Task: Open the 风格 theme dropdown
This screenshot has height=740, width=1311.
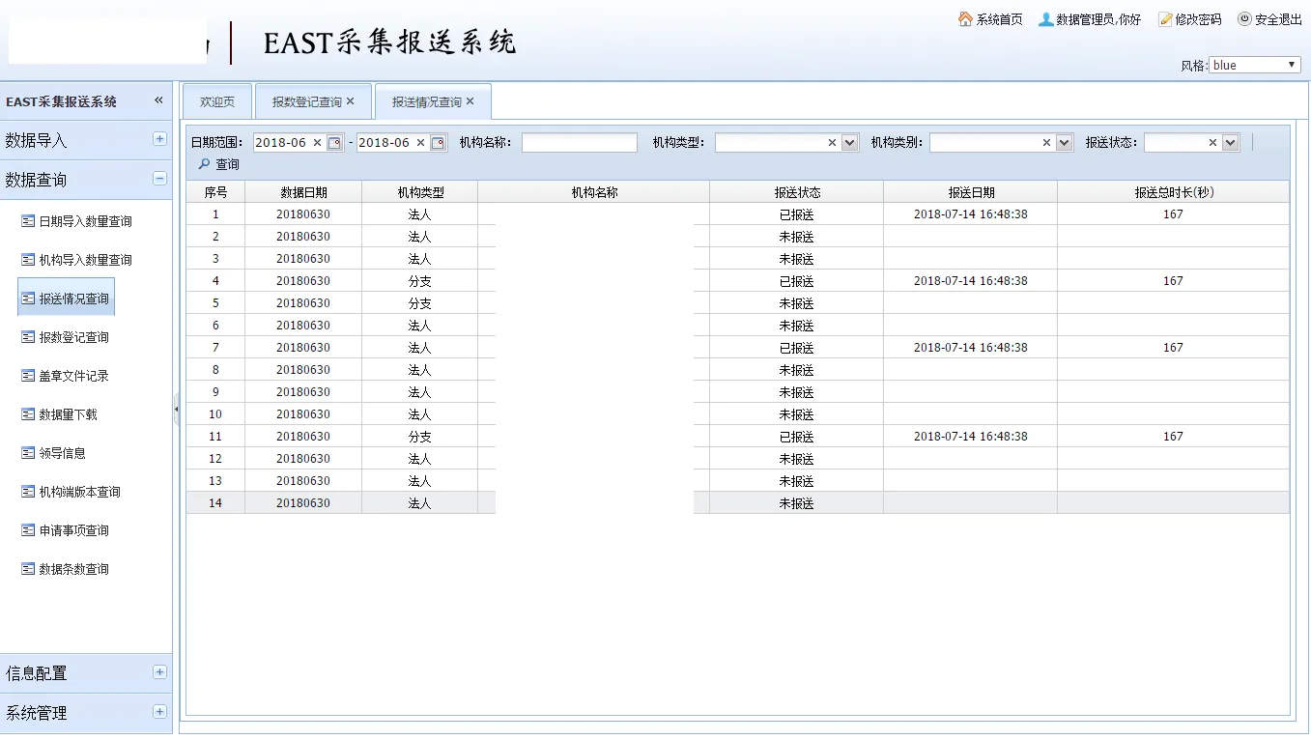Action: pos(1255,65)
